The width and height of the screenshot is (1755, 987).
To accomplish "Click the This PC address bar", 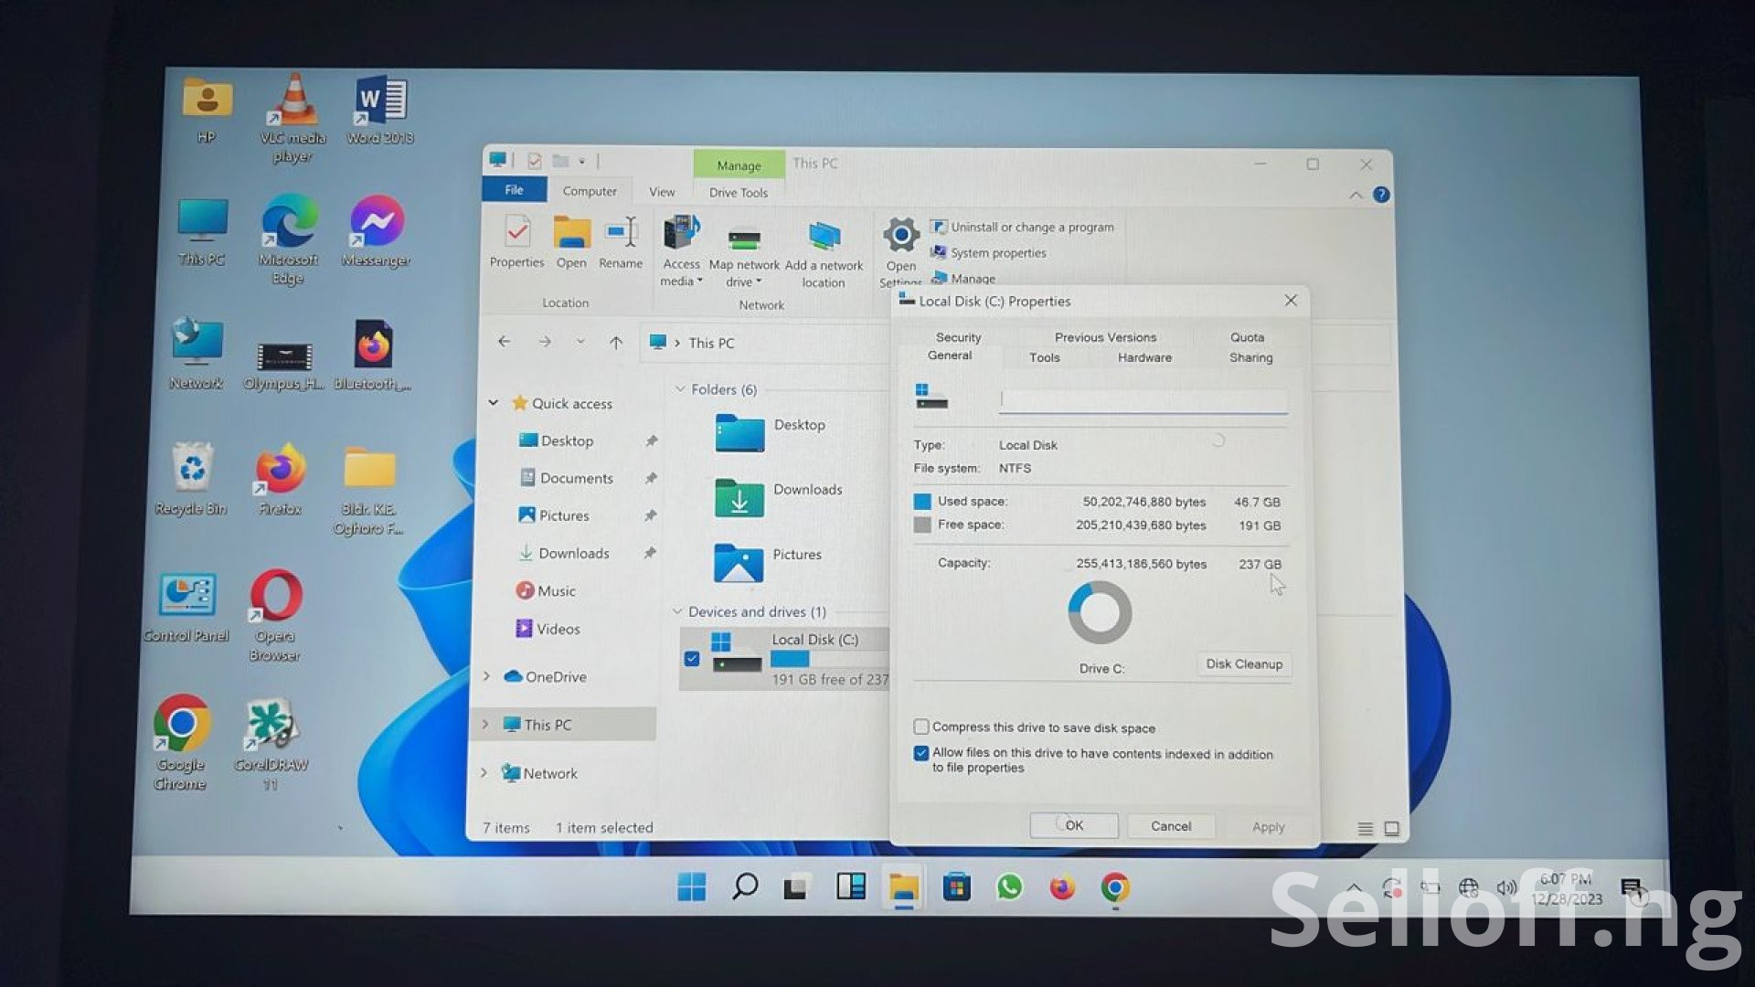I will pos(766,343).
